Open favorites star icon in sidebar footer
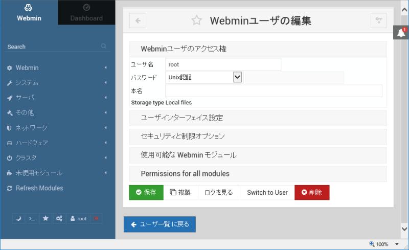 point(46,218)
